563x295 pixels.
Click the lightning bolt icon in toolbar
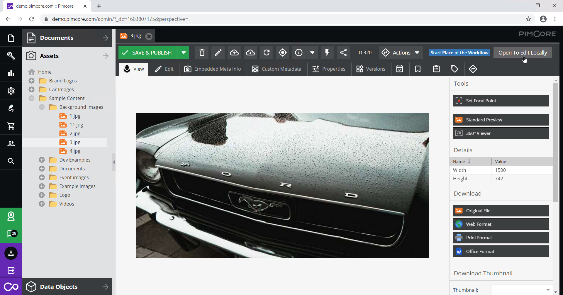tap(327, 52)
